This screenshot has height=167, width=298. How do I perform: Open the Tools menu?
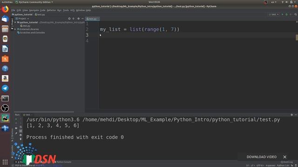(66, 10)
